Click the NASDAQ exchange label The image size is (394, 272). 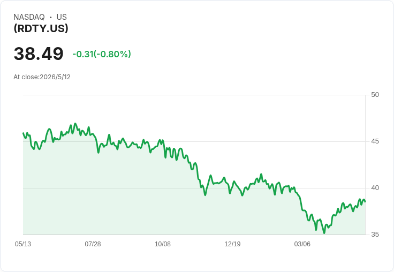click(29, 17)
